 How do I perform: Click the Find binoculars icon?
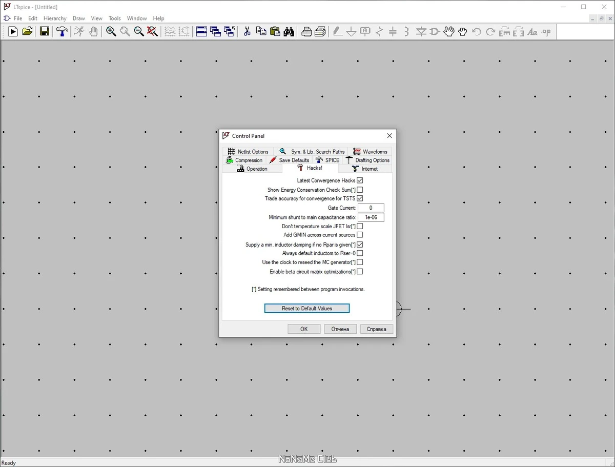tap(289, 31)
